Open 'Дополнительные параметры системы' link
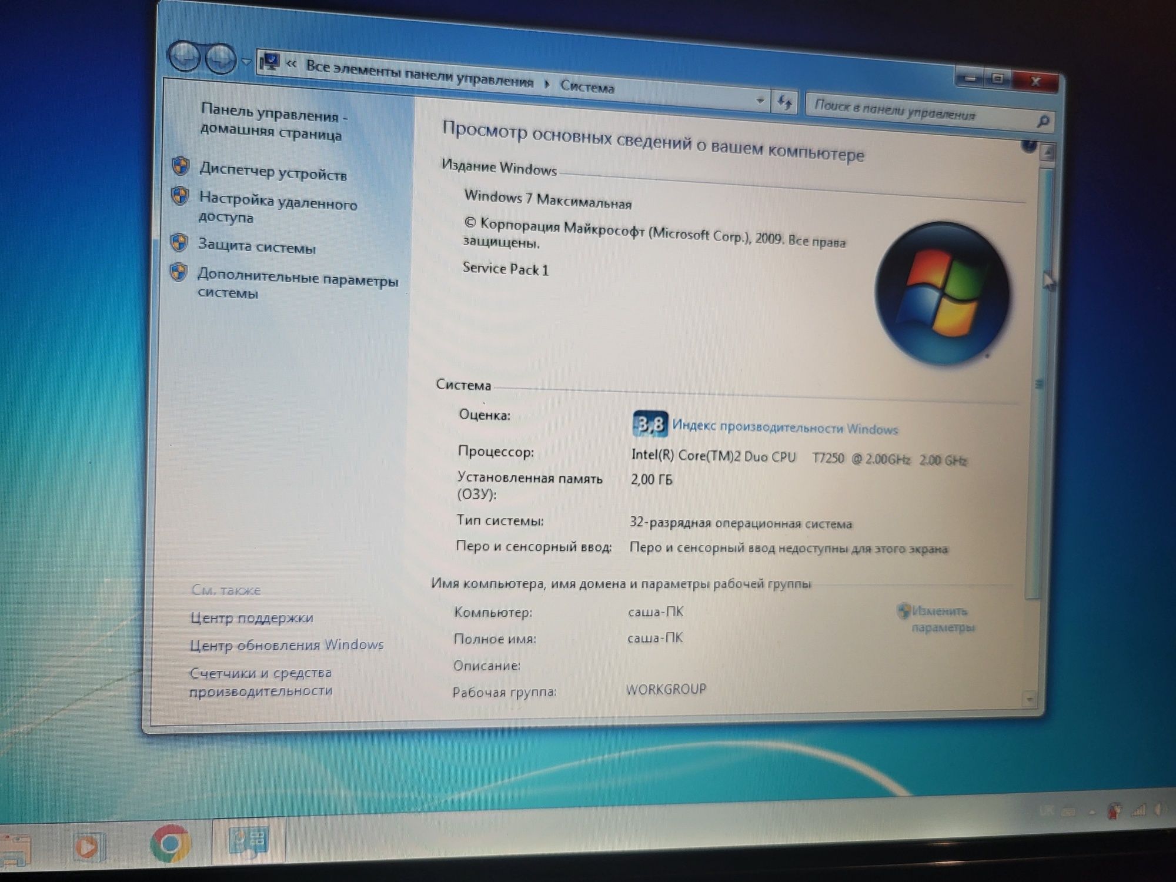 (x=298, y=285)
